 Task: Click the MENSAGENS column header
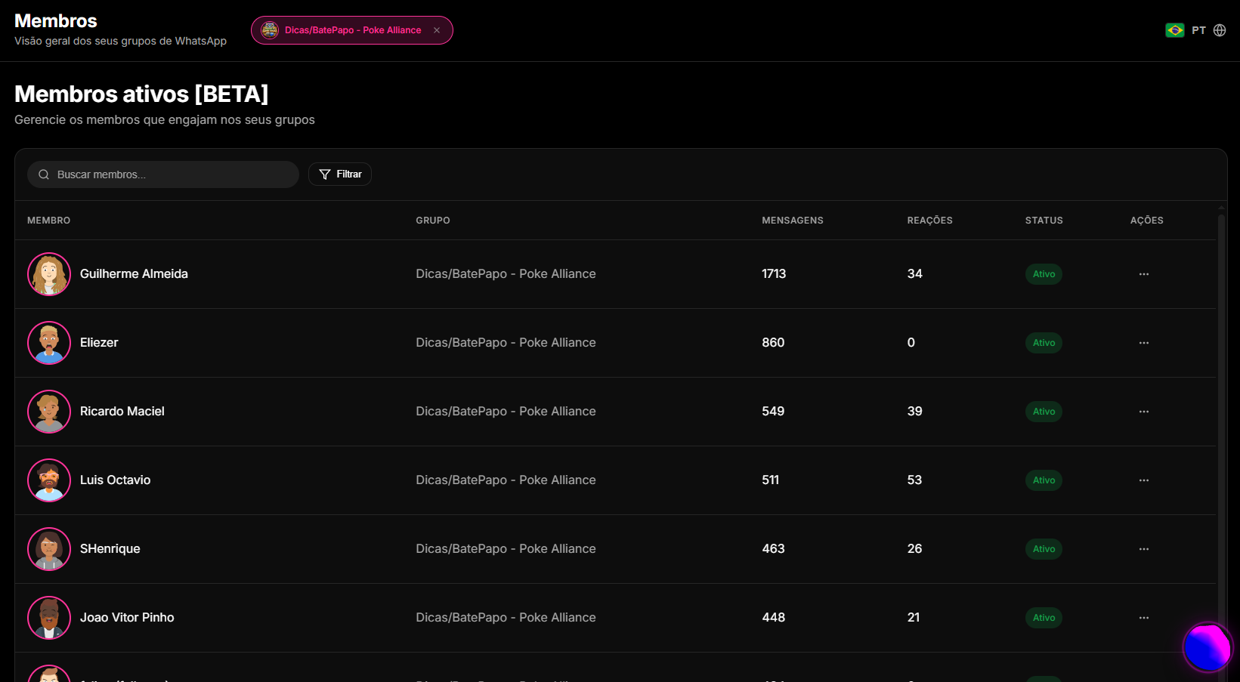(793, 221)
